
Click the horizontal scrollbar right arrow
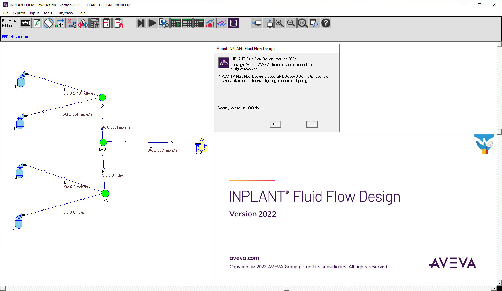(x=494, y=288)
